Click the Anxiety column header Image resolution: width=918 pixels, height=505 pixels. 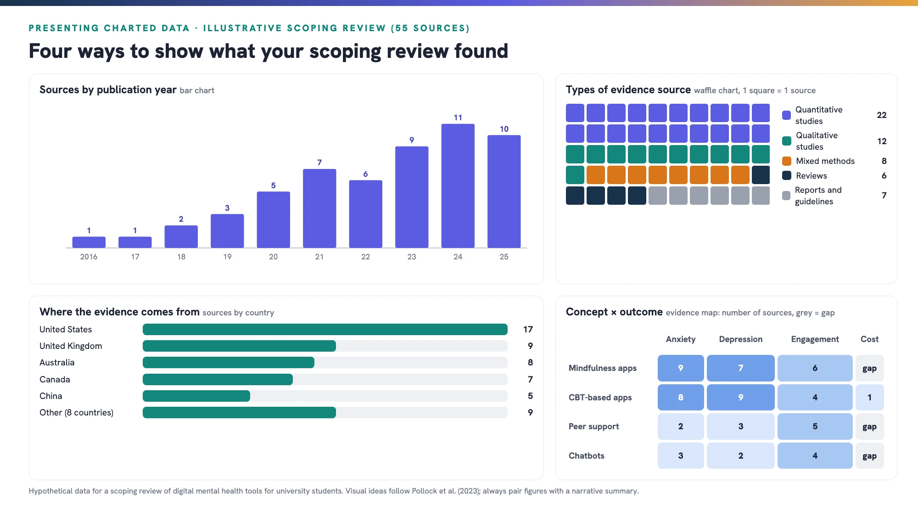pyautogui.click(x=681, y=339)
